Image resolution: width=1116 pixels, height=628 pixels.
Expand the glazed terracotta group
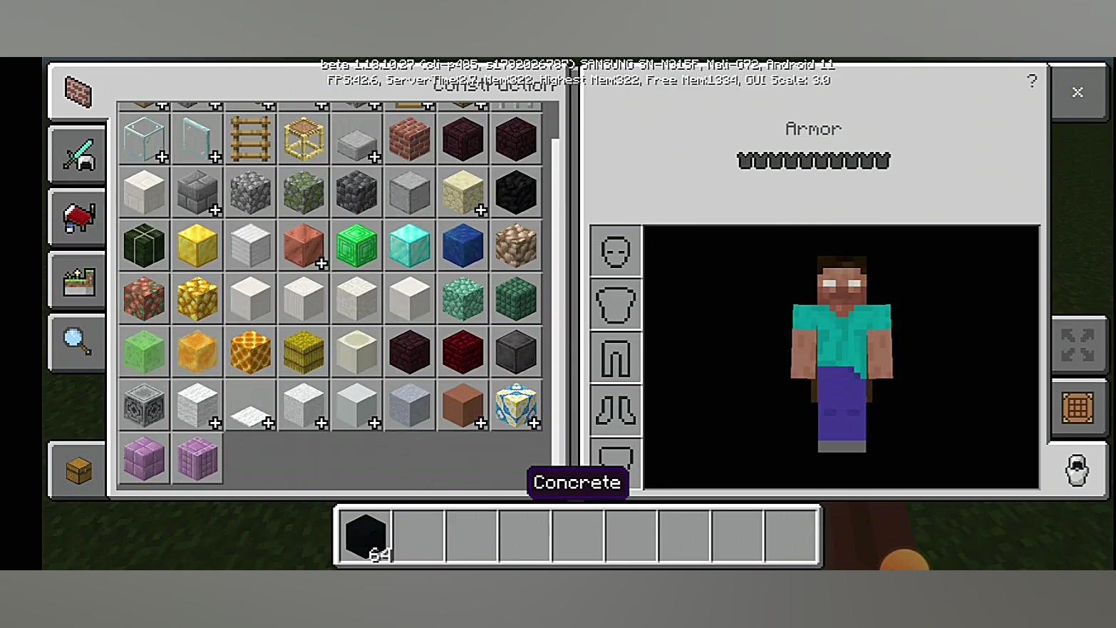pyautogui.click(x=516, y=406)
